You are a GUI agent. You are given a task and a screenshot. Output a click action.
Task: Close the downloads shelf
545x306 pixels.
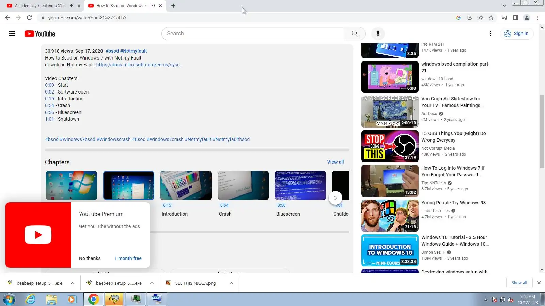pyautogui.click(x=539, y=283)
